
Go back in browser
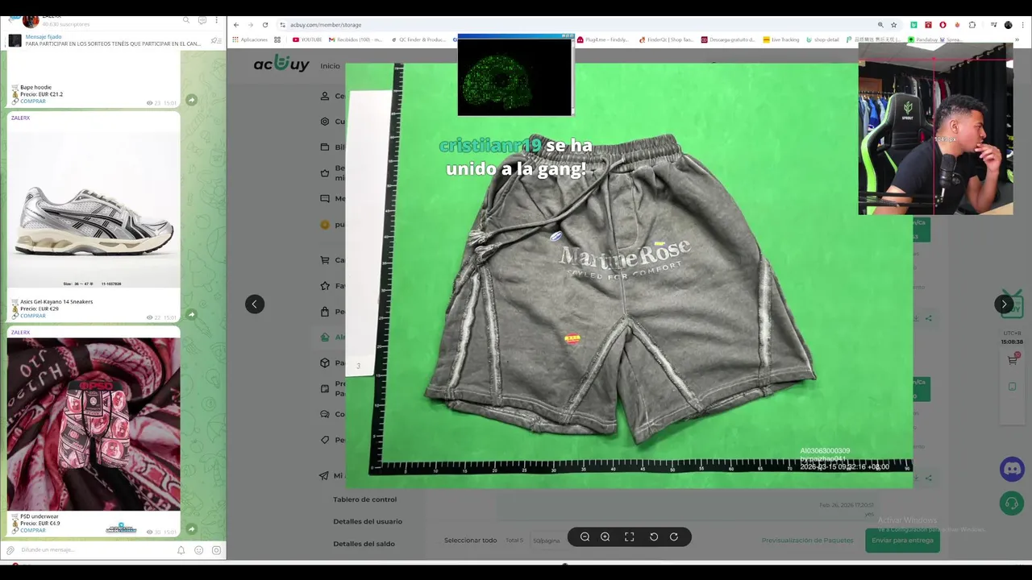point(236,25)
